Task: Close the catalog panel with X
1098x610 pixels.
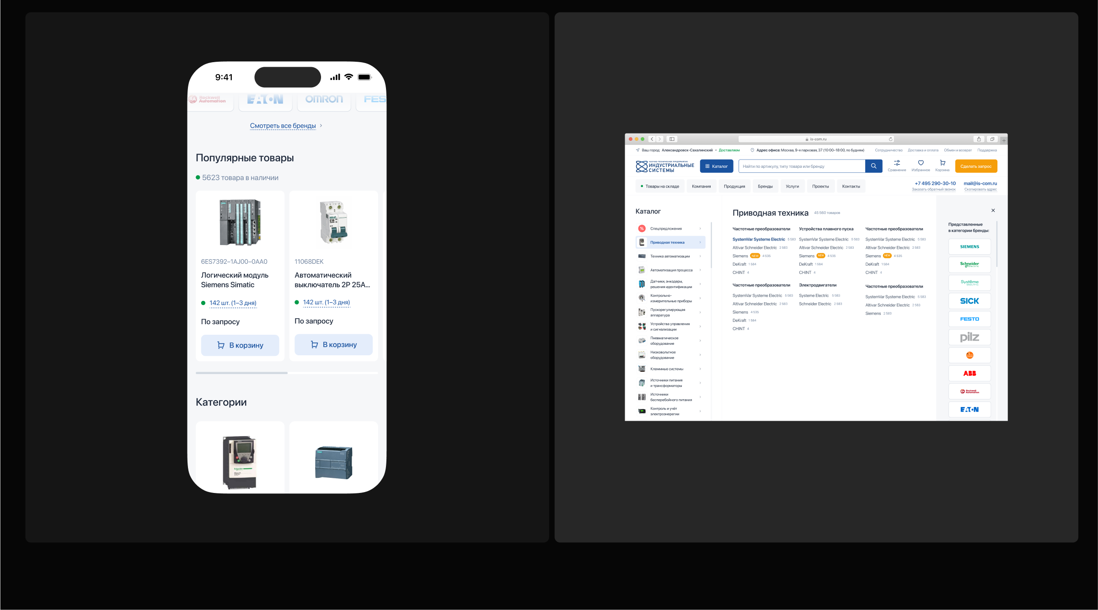Action: coord(993,210)
